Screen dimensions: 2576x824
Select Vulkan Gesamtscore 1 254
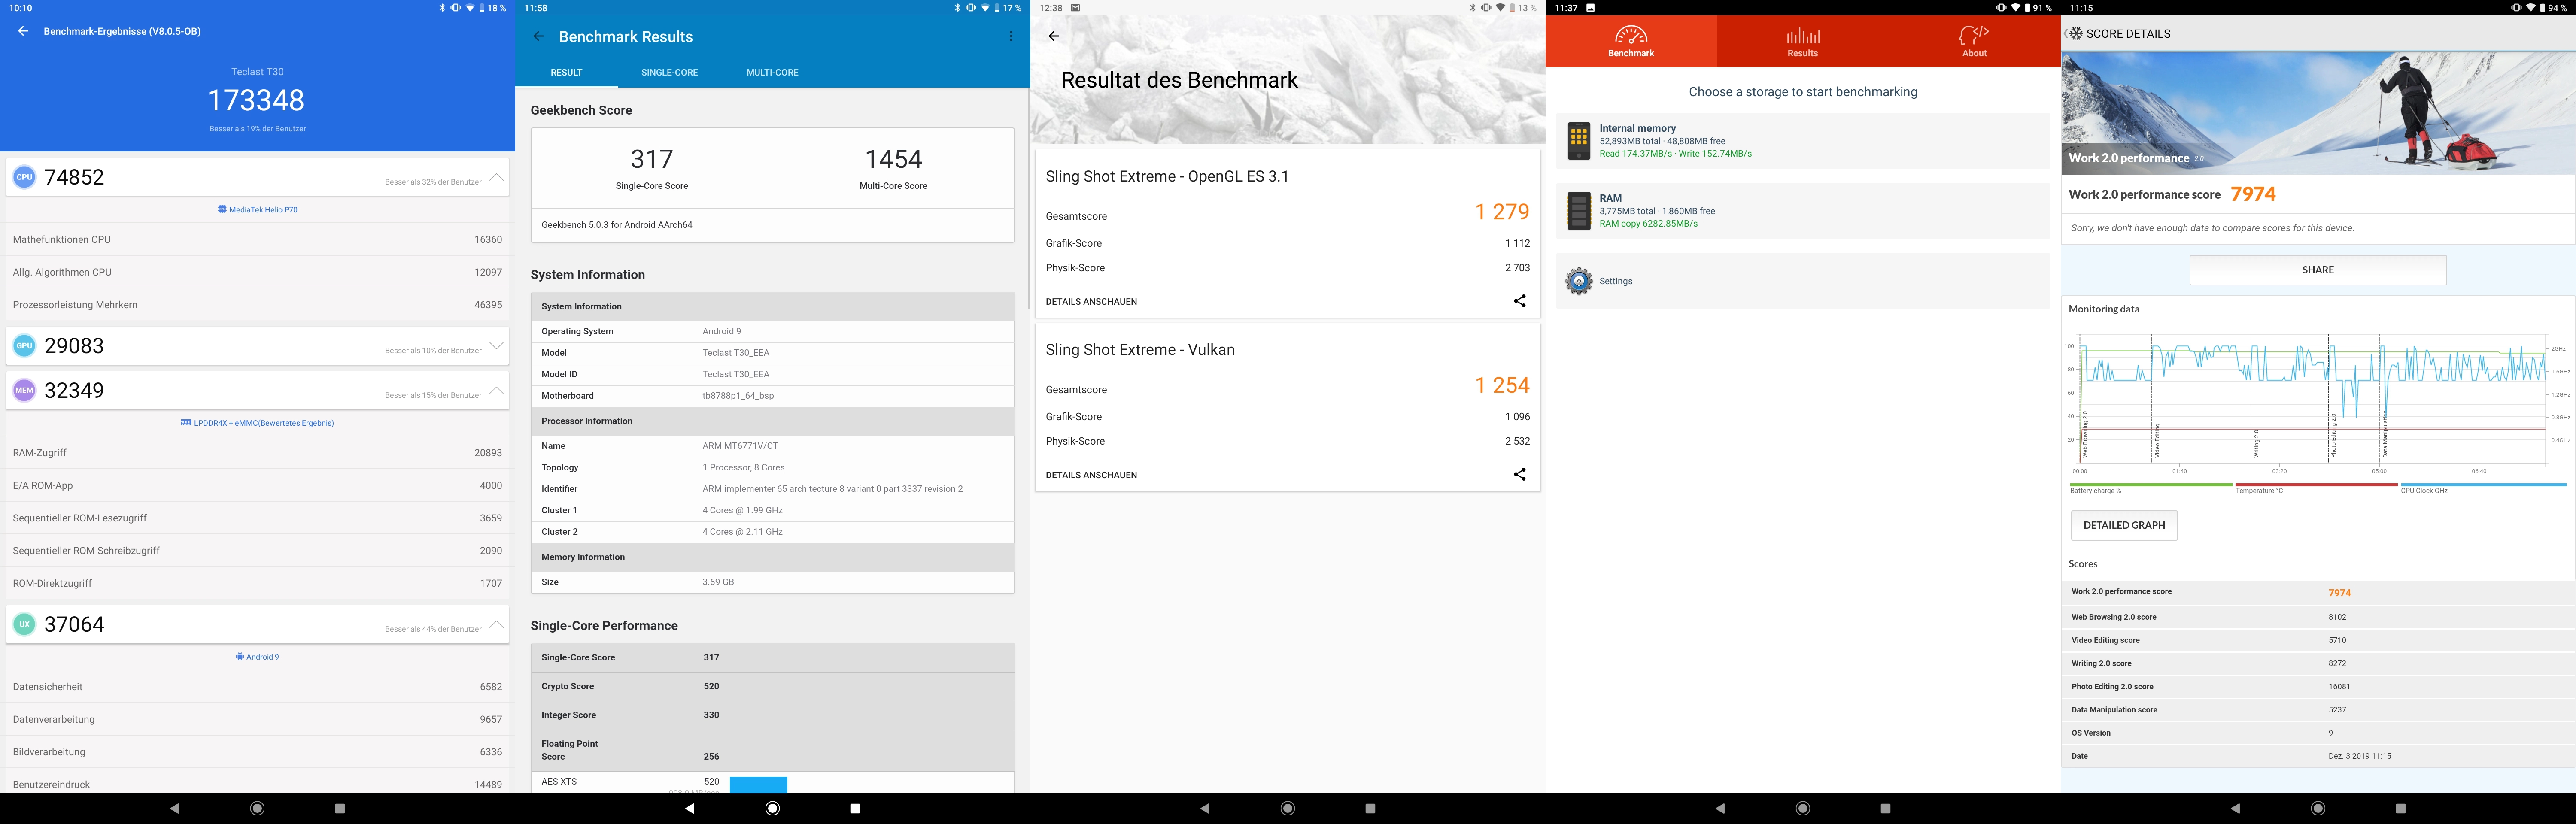[1502, 385]
